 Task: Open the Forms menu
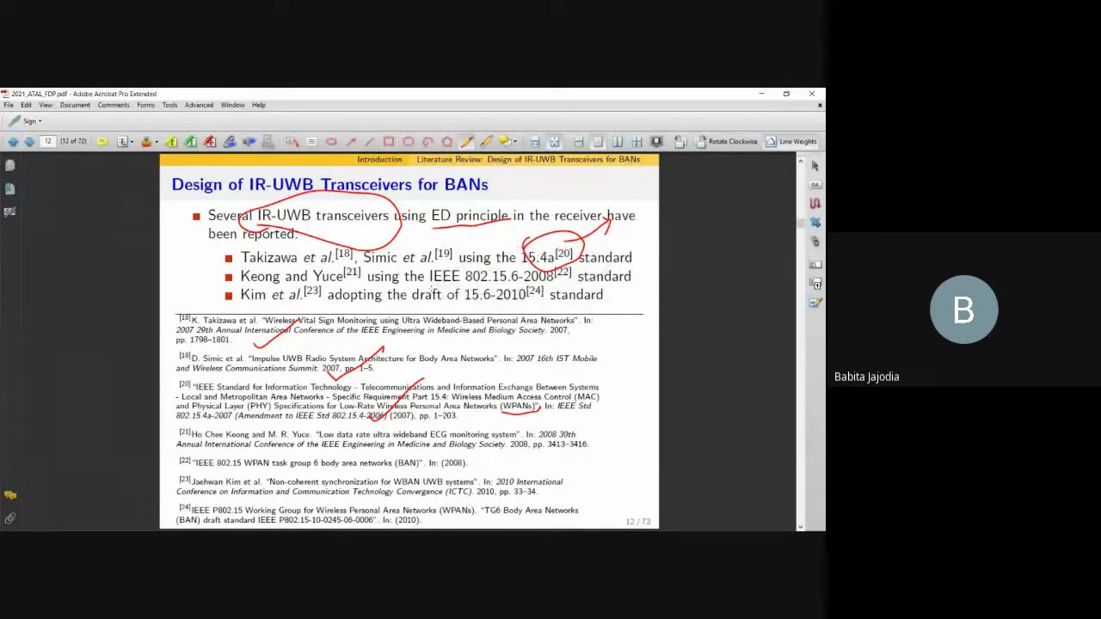(145, 105)
